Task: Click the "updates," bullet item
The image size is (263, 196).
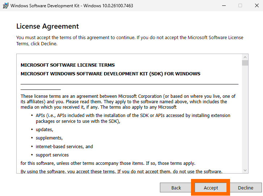Action: tap(44, 129)
